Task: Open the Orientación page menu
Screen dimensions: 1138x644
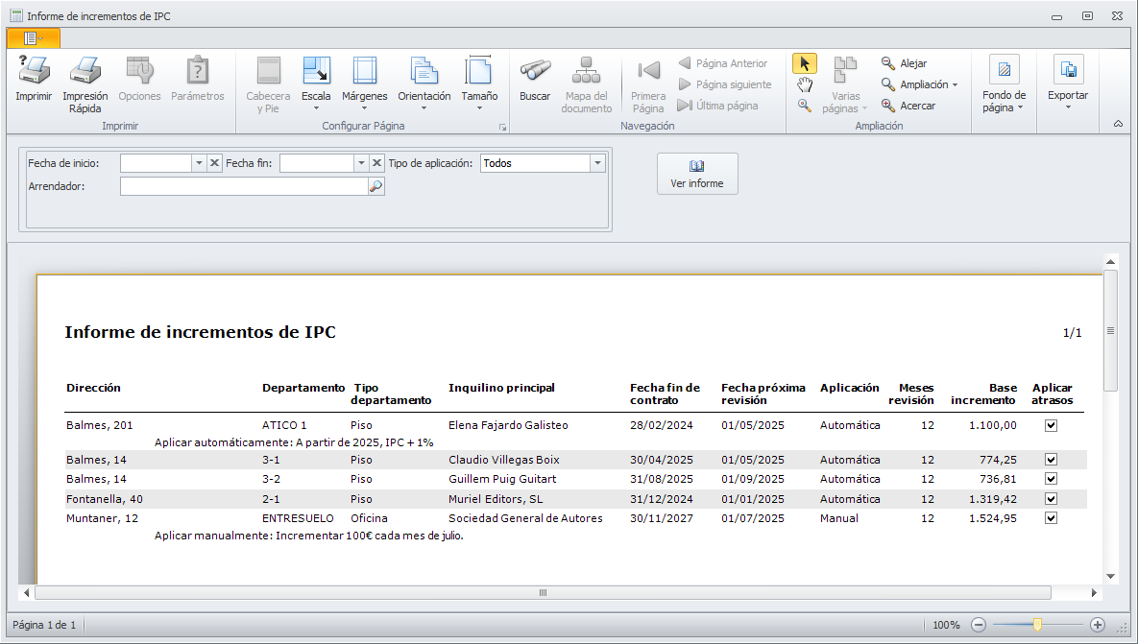Action: pyautogui.click(x=424, y=83)
